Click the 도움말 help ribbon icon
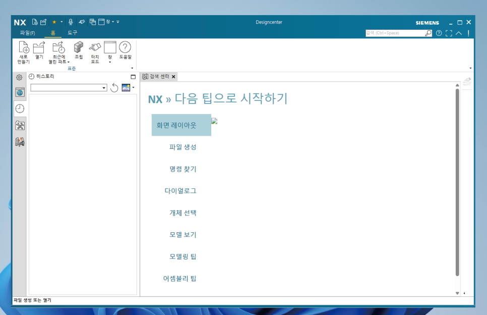 tap(125, 50)
